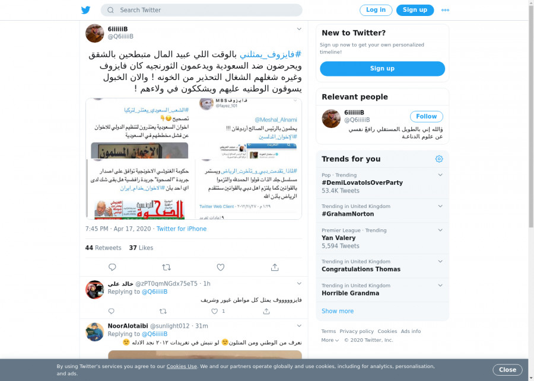Expand options chevron on main tweet
This screenshot has width=534, height=381.
coord(299,29)
